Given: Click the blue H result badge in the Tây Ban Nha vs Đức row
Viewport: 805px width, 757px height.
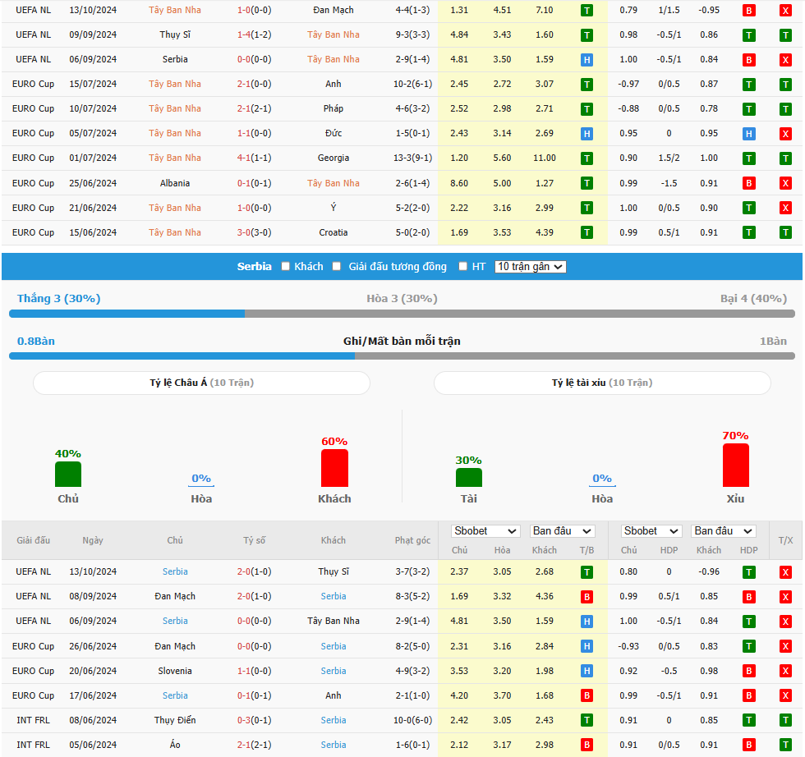Looking at the screenshot, I should tap(586, 134).
